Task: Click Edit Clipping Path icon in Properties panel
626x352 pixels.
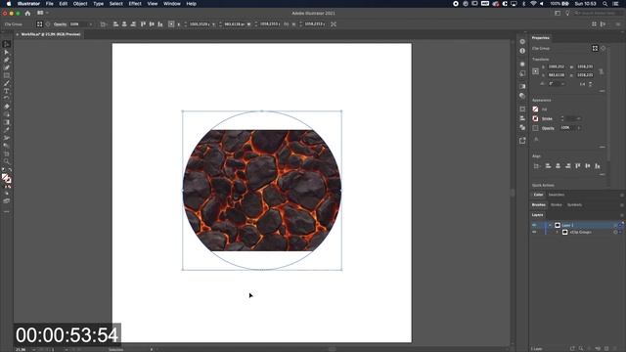Action: 595,48
